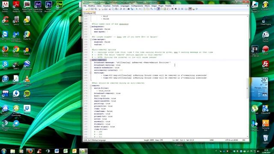Save the current recorded macro
This screenshot has width=274, height=154.
click(x=186, y=9)
